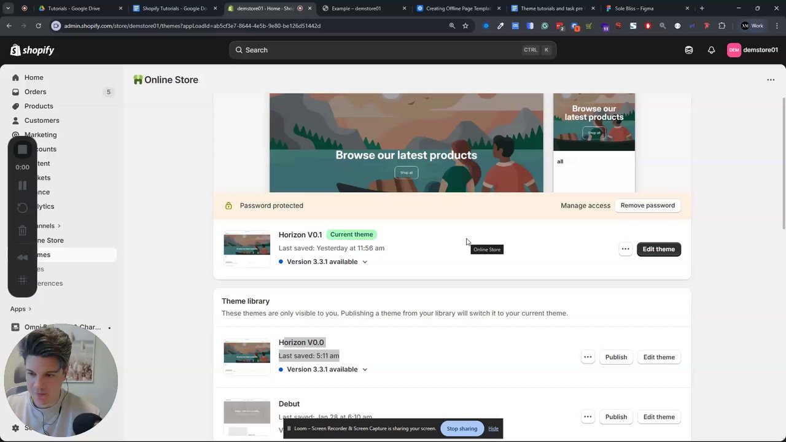Bookmark this page with the star icon

pos(465,26)
